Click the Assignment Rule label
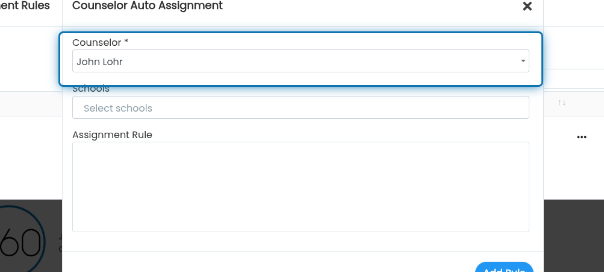 [112, 134]
